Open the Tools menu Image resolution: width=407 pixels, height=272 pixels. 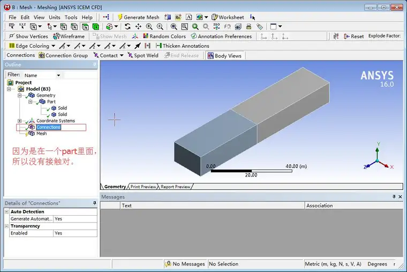coord(71,17)
